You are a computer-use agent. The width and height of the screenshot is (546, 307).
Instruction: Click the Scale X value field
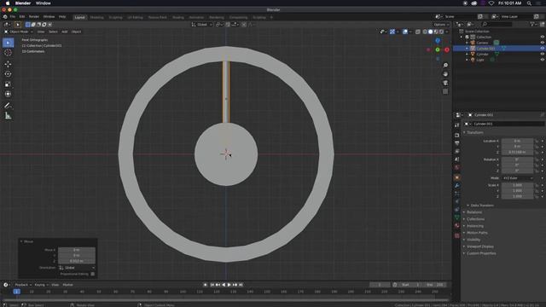(517, 185)
